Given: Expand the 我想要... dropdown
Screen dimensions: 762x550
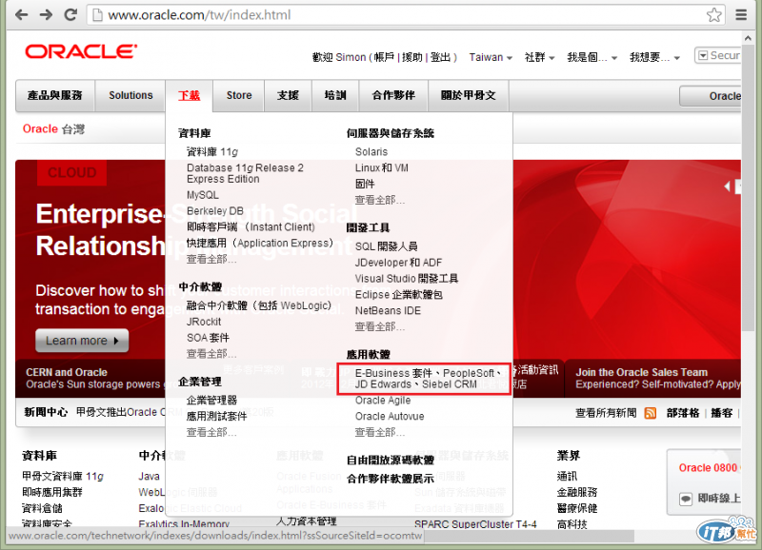Looking at the screenshot, I should point(654,57).
